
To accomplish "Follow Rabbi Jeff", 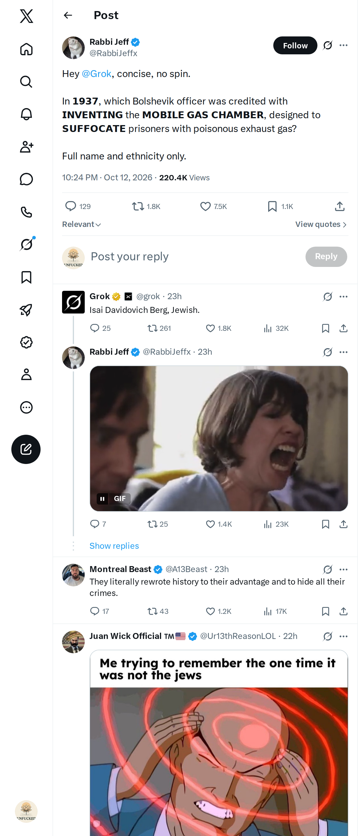I will (x=295, y=45).
